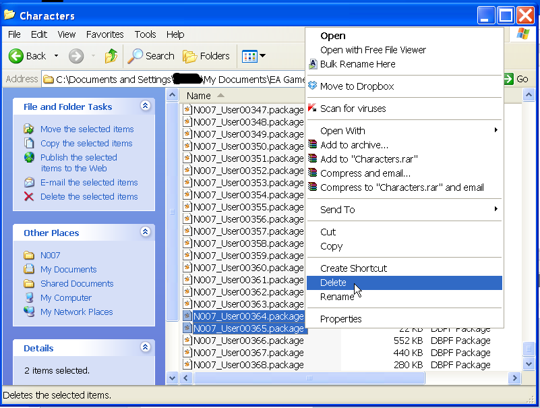Screen dimensions: 540x408
Task: Open Search with the magnifier icon
Action: [x=135, y=56]
